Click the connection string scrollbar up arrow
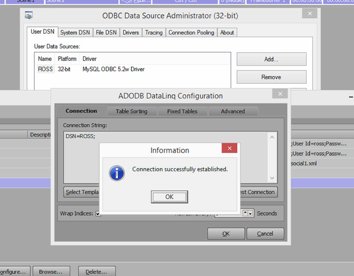 pyautogui.click(x=272, y=137)
